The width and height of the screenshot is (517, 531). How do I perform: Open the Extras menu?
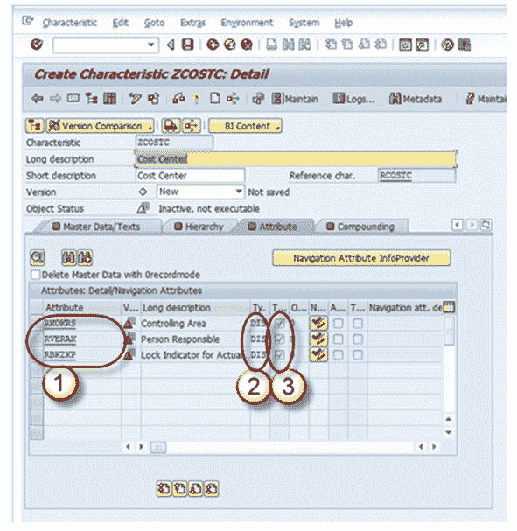(x=192, y=23)
